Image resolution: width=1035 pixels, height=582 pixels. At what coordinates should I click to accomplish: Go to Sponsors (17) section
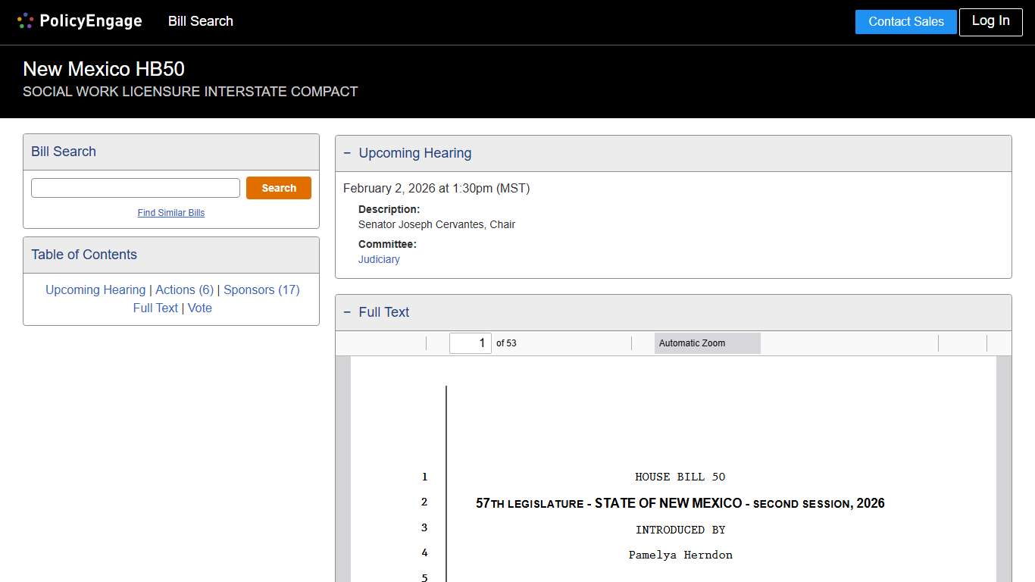click(x=261, y=289)
